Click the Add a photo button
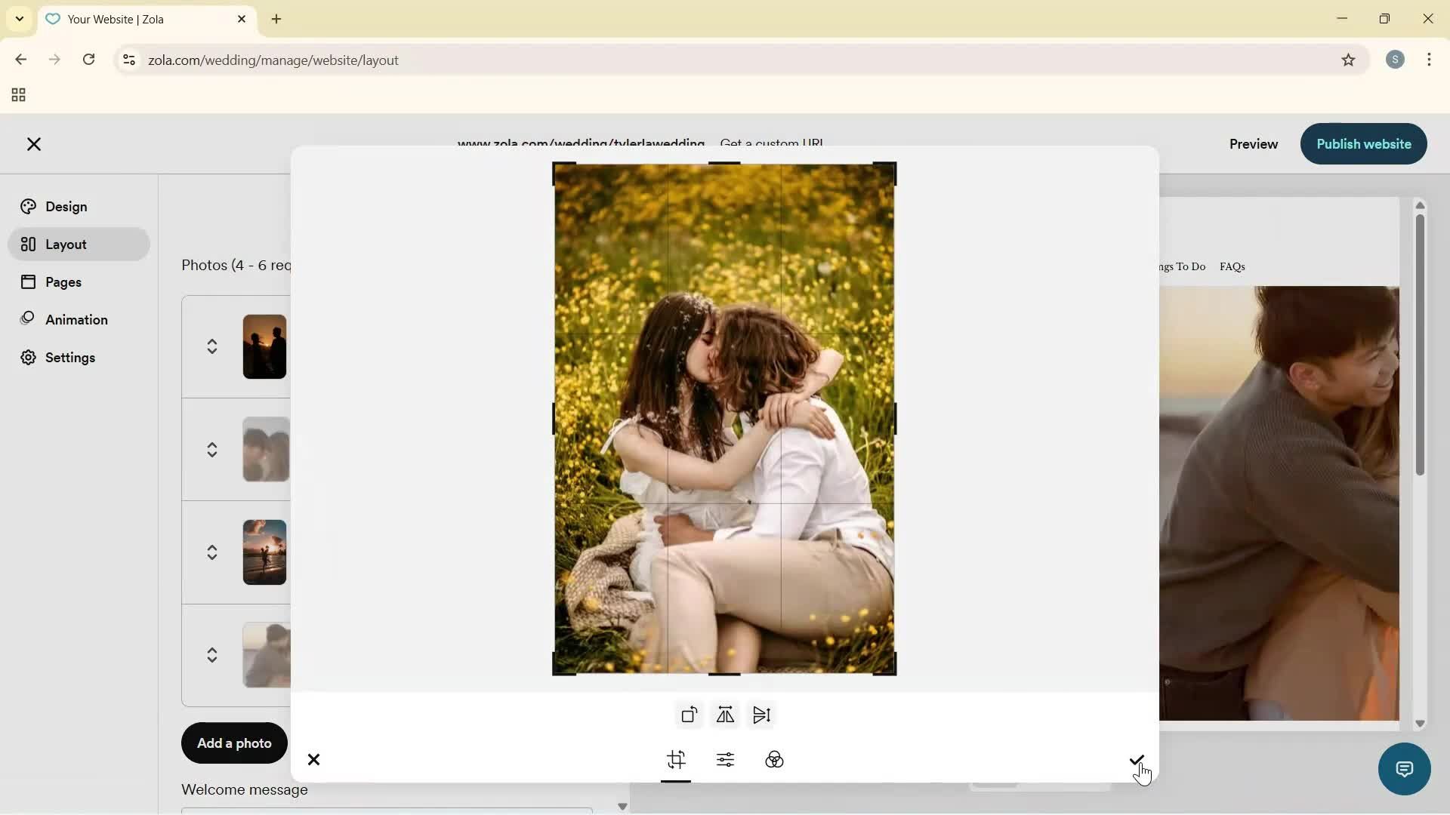The height and width of the screenshot is (815, 1450). tap(233, 743)
